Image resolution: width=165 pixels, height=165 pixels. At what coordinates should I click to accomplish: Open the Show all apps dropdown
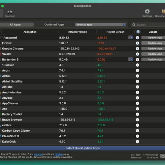101,25
